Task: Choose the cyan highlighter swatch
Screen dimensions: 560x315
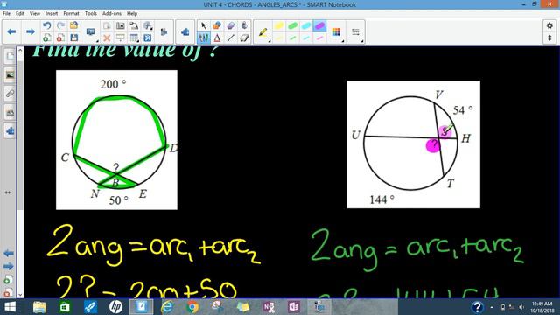Action: [306, 25]
